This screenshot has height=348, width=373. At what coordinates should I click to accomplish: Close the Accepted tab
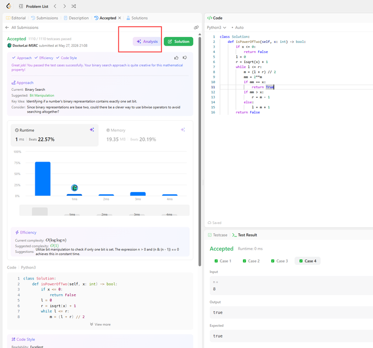(x=120, y=18)
